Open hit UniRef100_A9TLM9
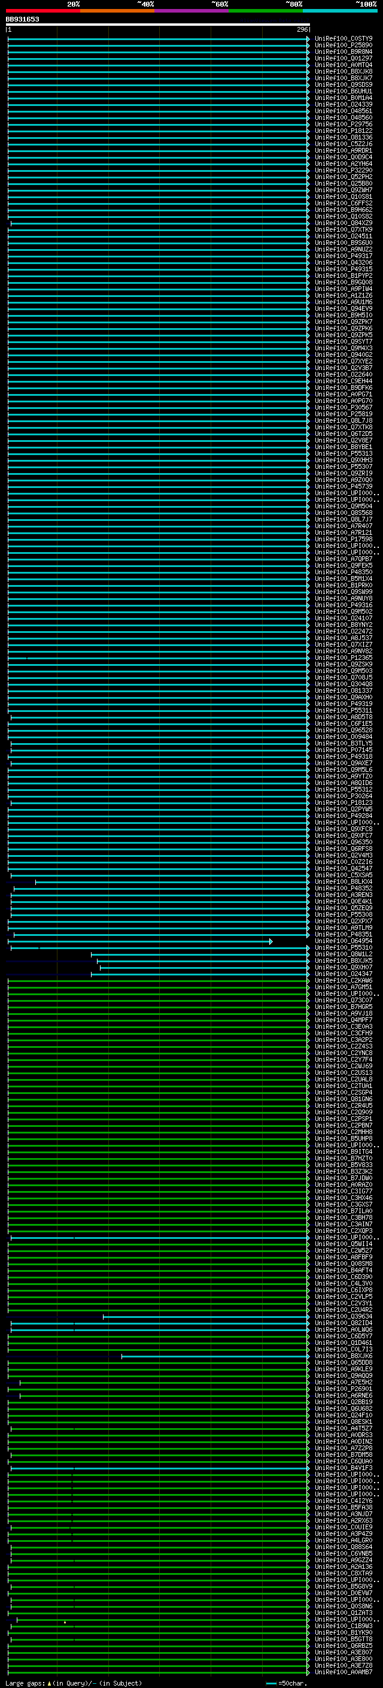Image resolution: width=383 pixels, height=1688 pixels. 344,928
